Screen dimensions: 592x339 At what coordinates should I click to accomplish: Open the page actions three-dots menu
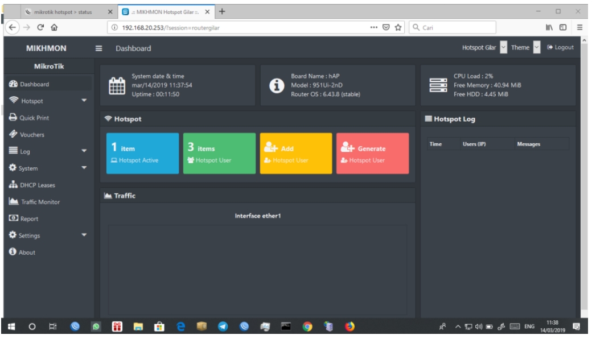click(x=374, y=27)
